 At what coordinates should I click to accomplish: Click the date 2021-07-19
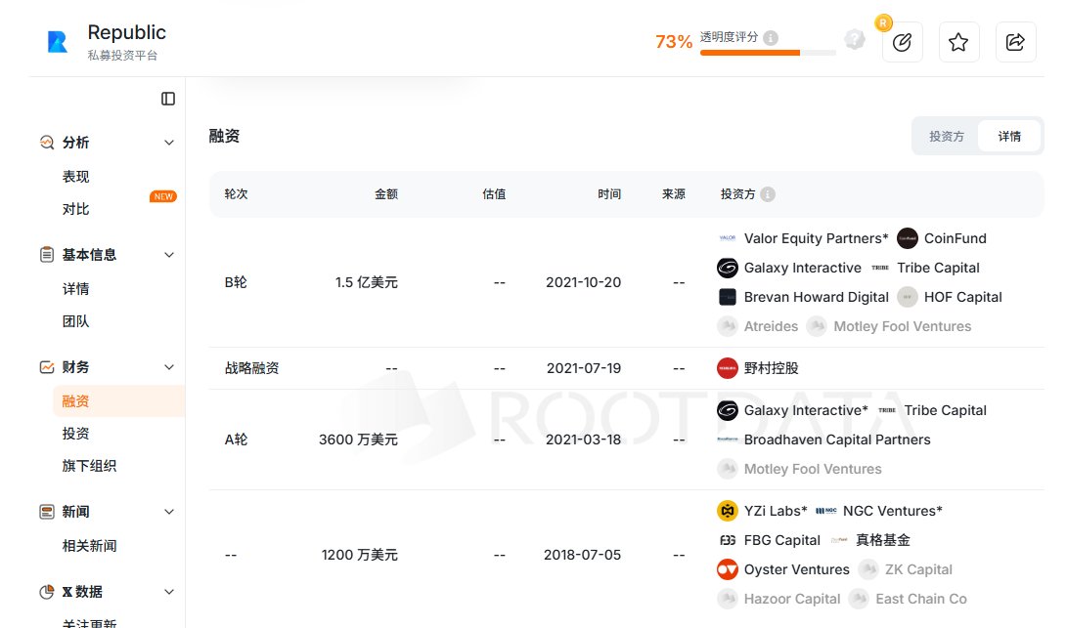click(x=584, y=368)
